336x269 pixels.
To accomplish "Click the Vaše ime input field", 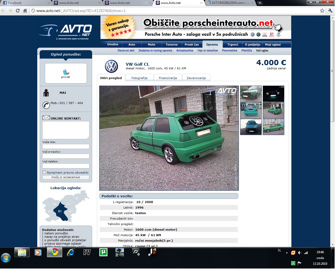I will coord(66,146).
